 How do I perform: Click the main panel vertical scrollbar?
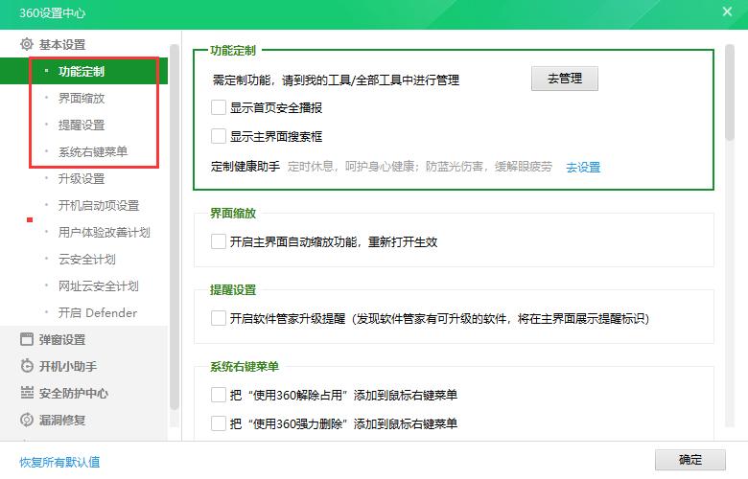(729, 92)
